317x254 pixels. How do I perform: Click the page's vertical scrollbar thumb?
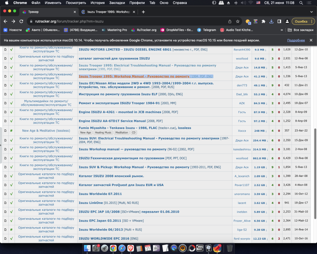(x=315, y=174)
